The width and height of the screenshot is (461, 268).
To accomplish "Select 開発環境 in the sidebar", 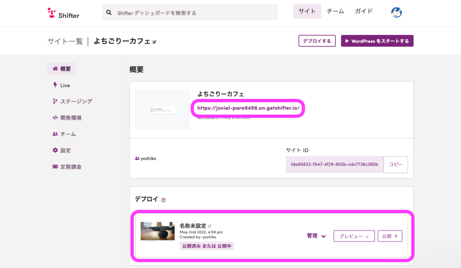I will 67,118.
